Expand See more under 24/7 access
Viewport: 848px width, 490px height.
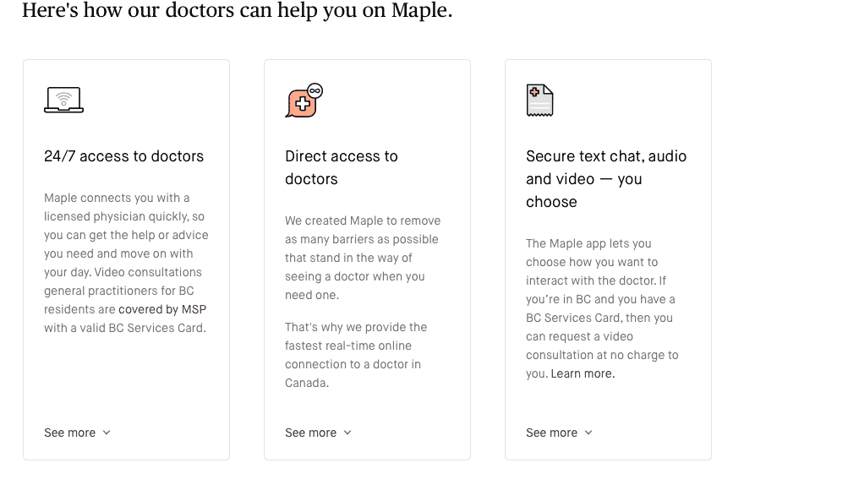point(77,433)
